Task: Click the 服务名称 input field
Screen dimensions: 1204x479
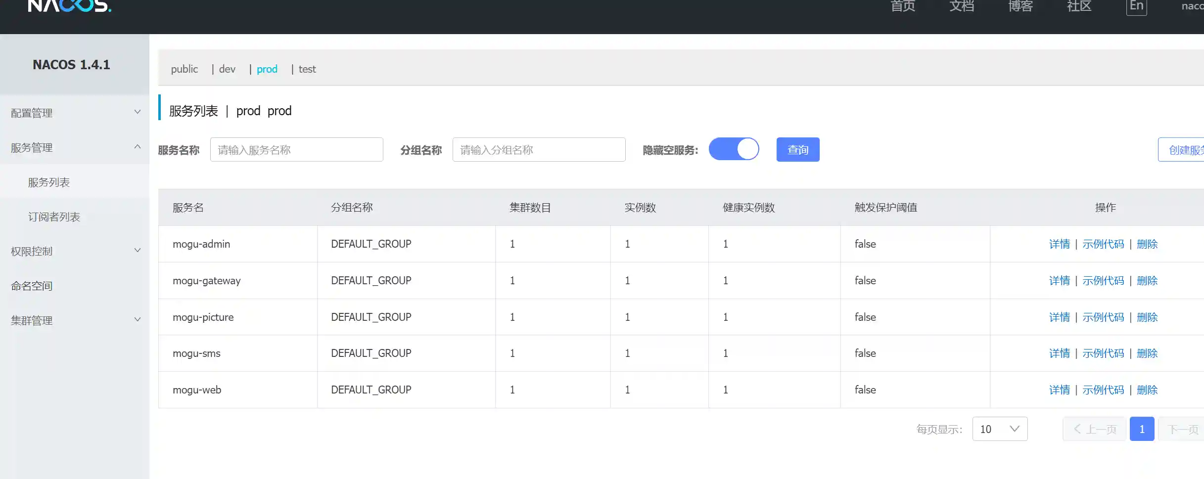Action: [296, 150]
